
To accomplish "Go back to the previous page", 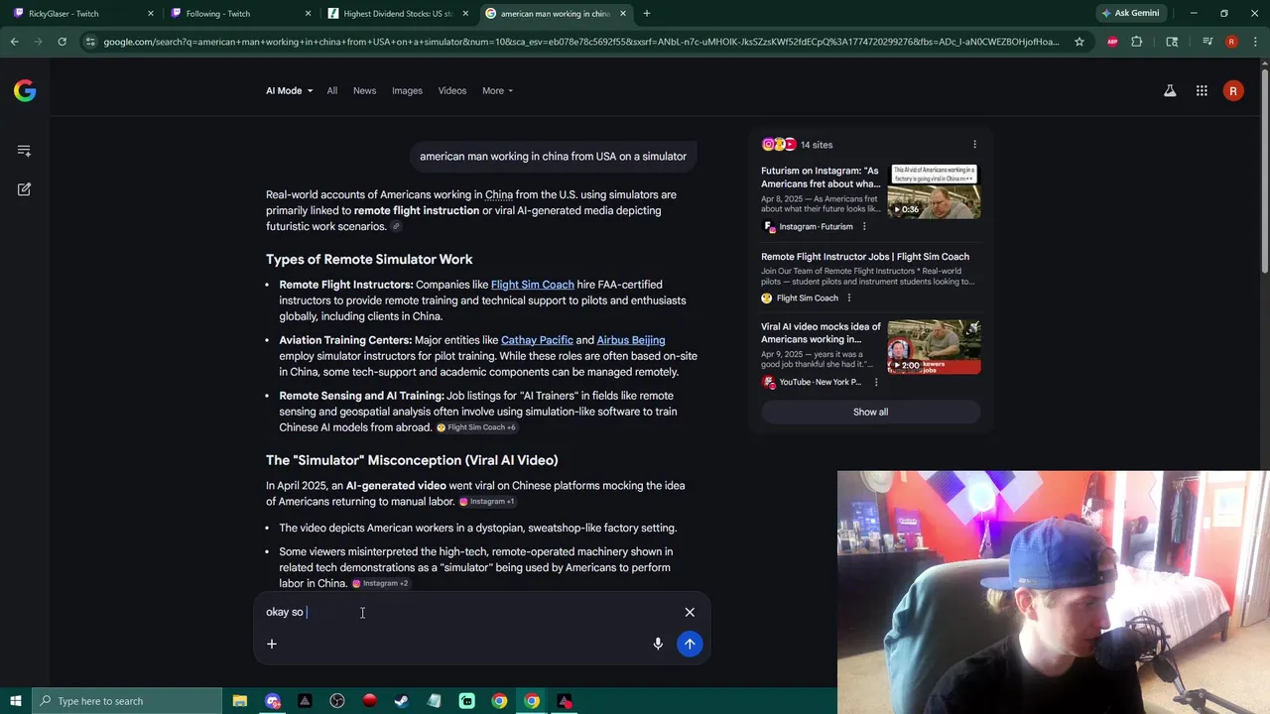I will [14, 42].
